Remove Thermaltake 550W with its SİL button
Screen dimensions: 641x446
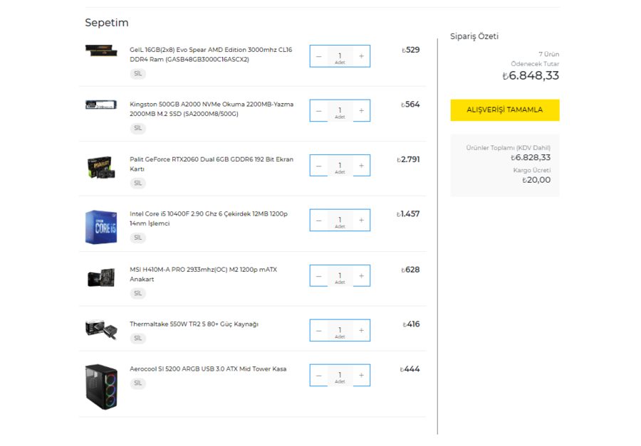tap(137, 339)
